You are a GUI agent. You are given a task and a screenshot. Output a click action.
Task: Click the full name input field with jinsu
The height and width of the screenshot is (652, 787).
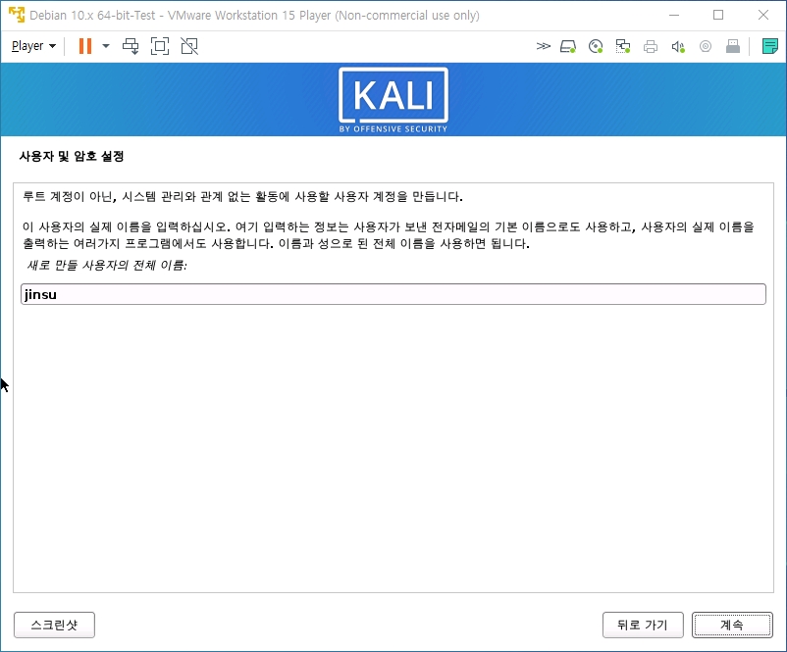[393, 294]
